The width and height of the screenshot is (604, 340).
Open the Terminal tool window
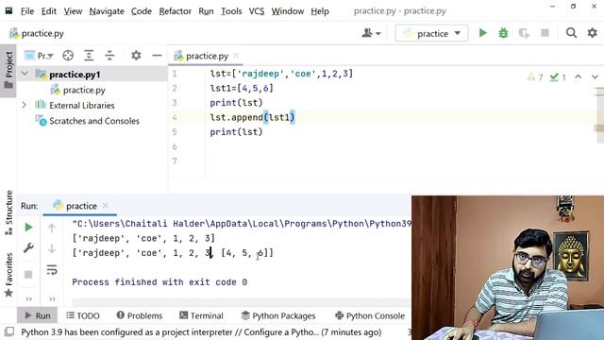[201, 315]
